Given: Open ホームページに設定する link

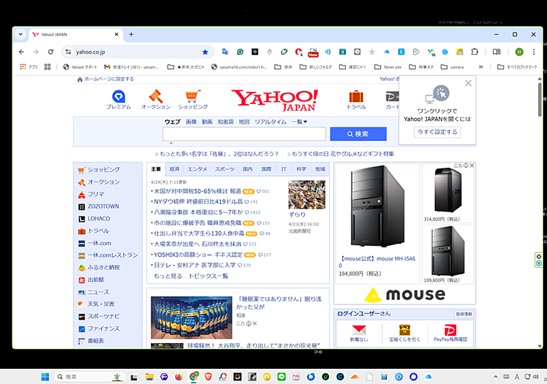Looking at the screenshot, I should click(106, 79).
